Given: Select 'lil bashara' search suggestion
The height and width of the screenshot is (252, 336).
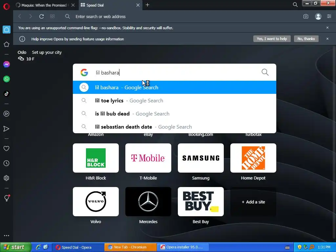Looking at the screenshot, I should click(175, 87).
